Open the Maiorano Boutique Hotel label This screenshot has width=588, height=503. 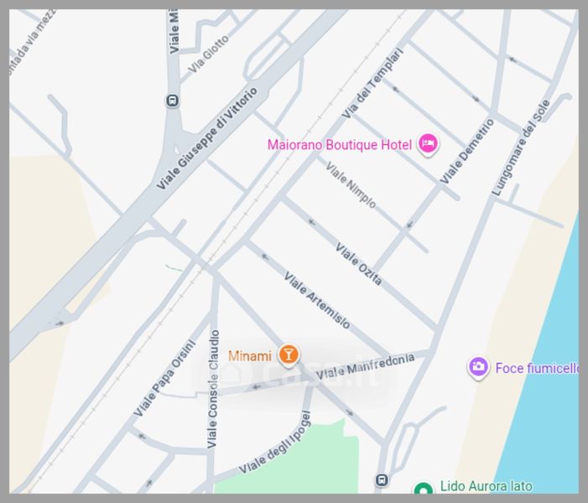pyautogui.click(x=340, y=145)
